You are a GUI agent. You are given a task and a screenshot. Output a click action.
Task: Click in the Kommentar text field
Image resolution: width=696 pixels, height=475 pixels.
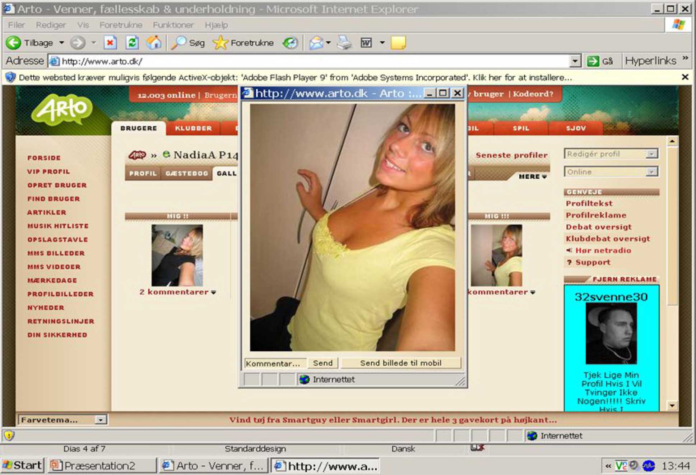(x=275, y=363)
